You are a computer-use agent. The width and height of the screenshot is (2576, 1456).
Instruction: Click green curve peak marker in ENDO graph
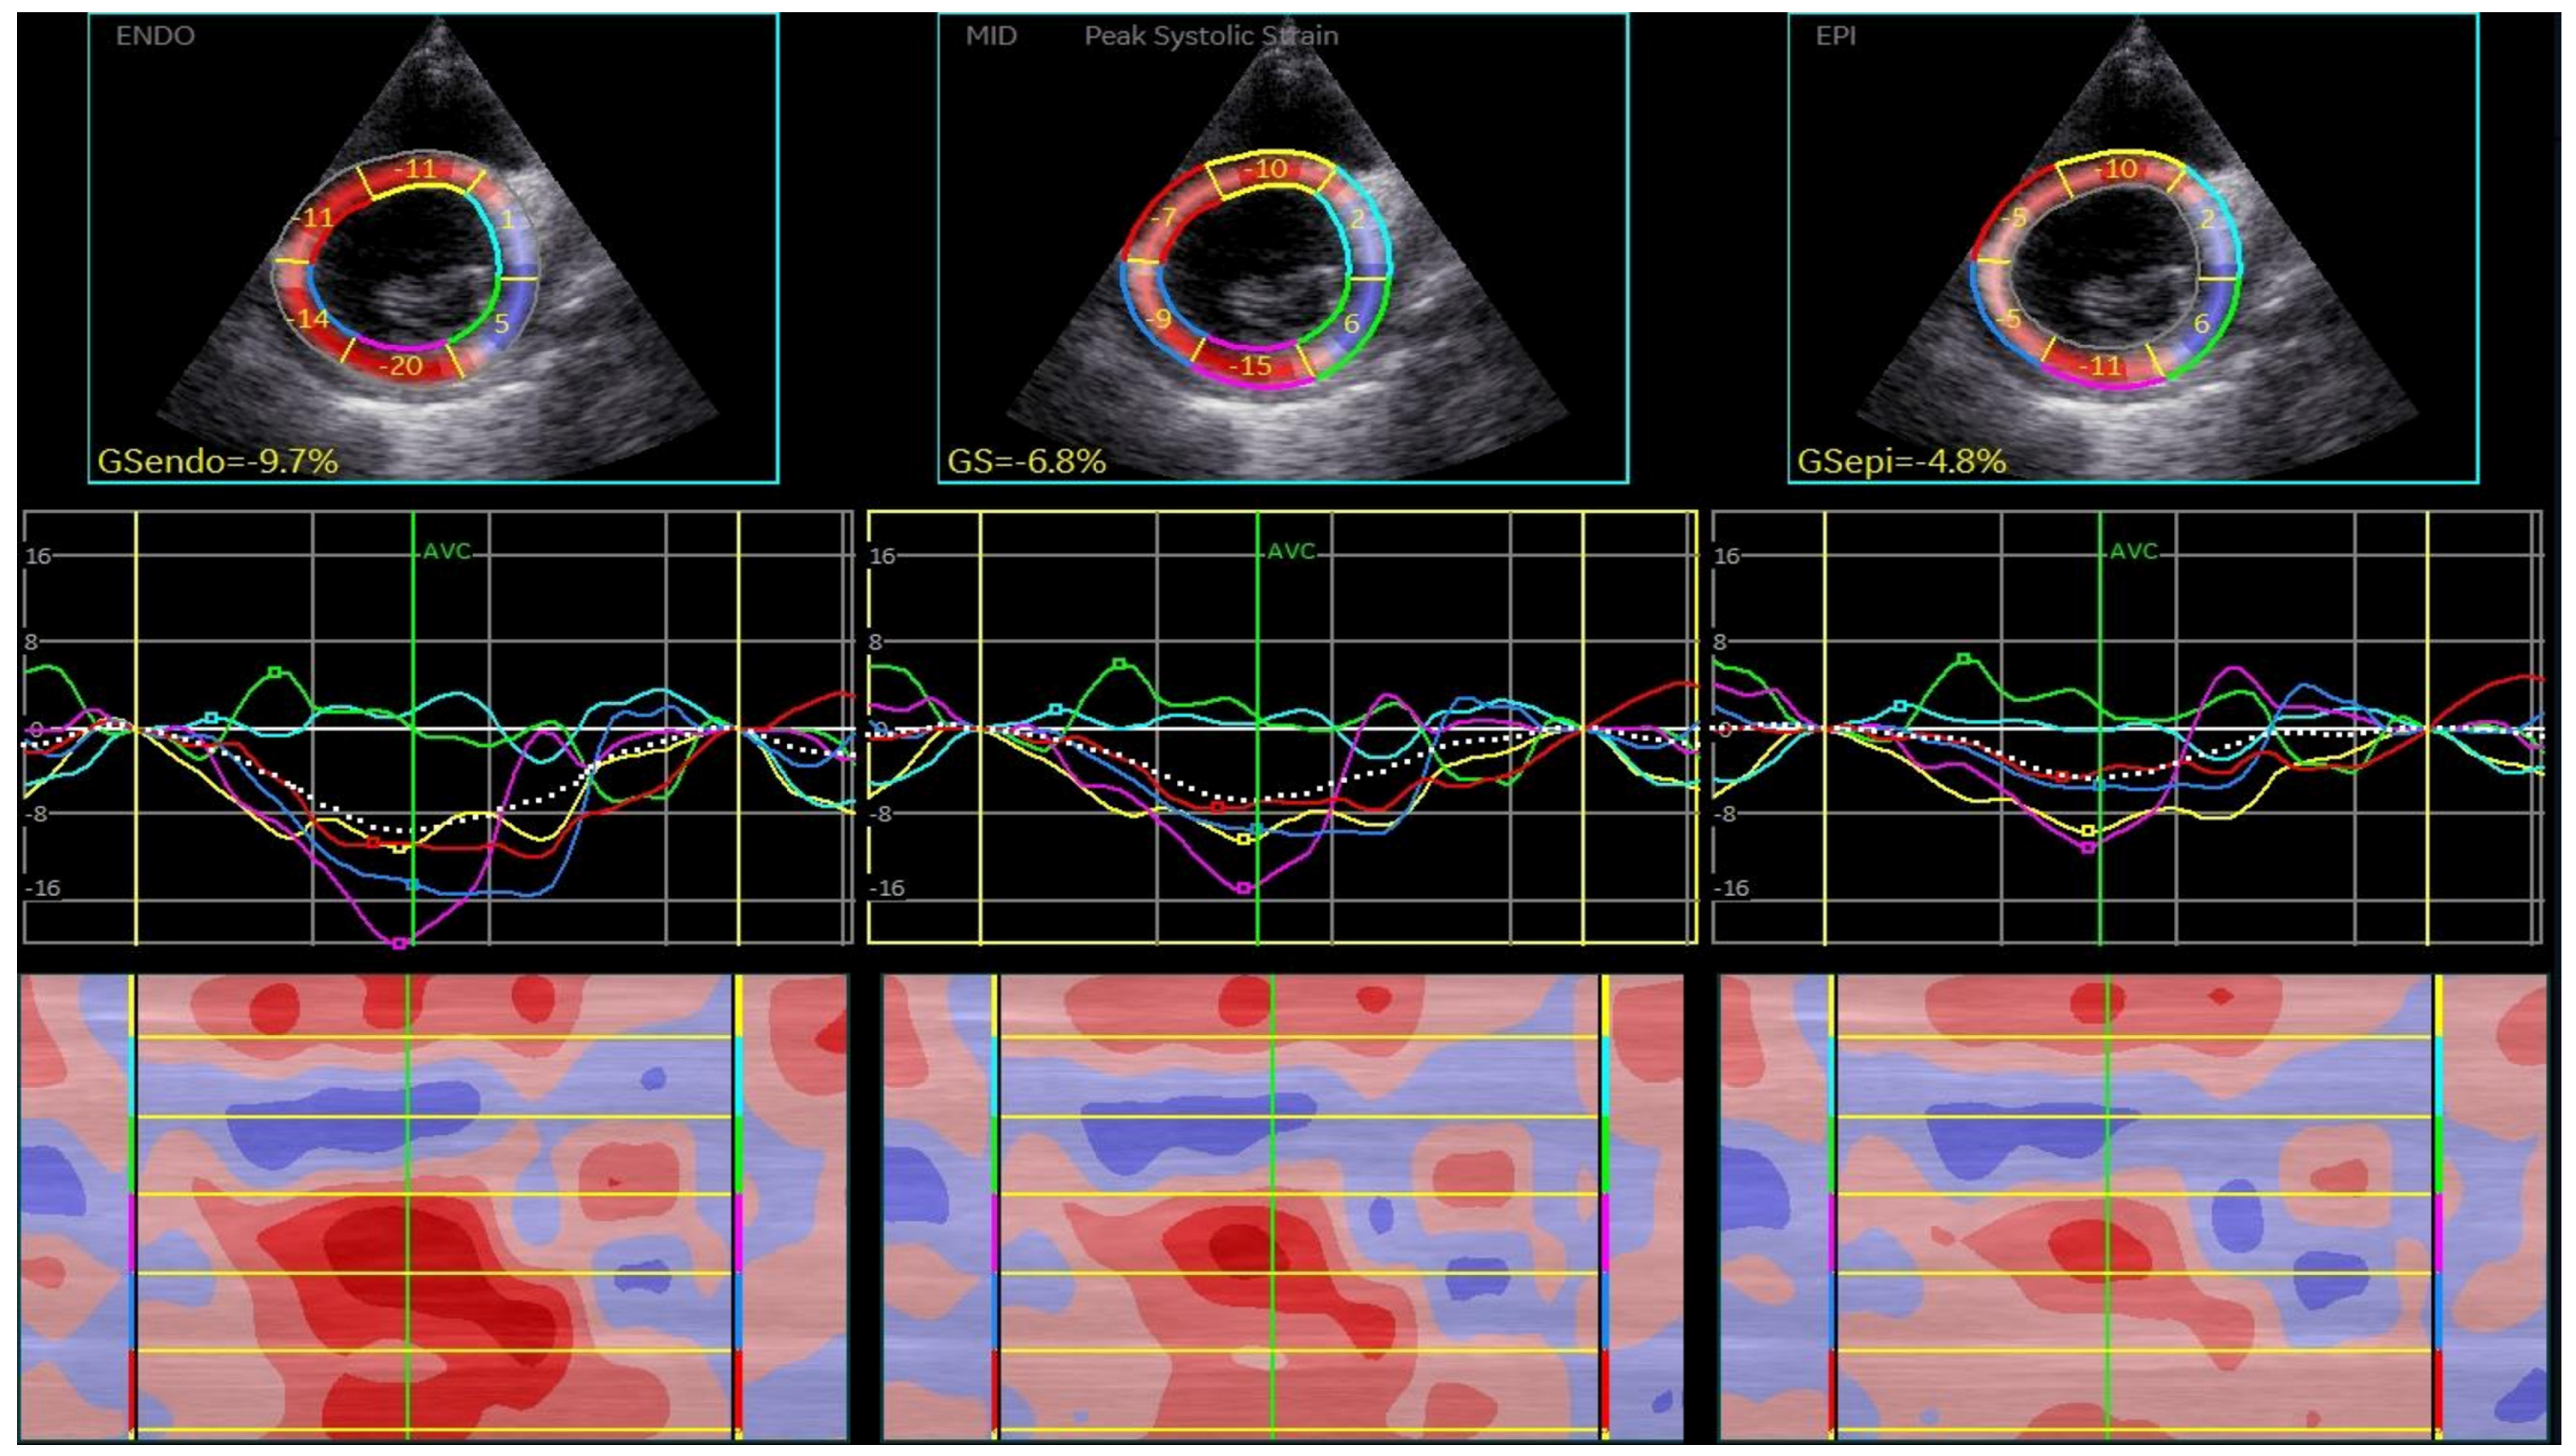click(275, 672)
